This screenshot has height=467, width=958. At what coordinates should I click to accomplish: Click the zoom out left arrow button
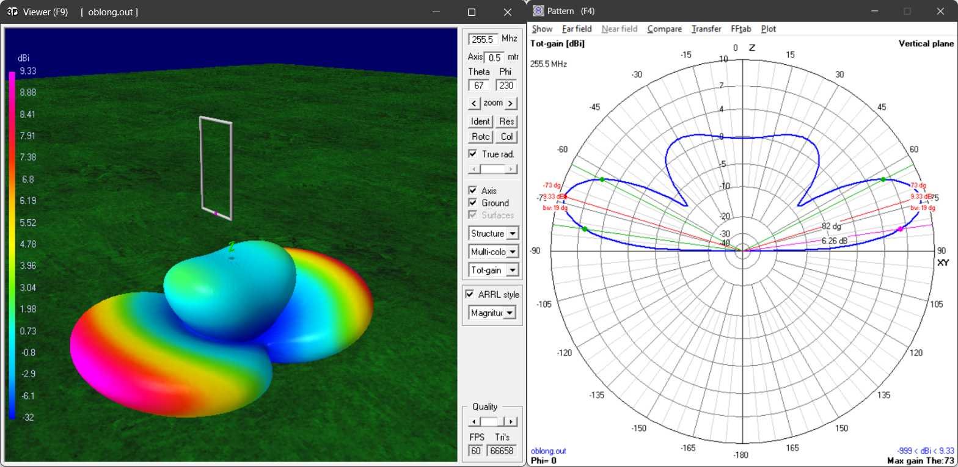click(x=474, y=103)
